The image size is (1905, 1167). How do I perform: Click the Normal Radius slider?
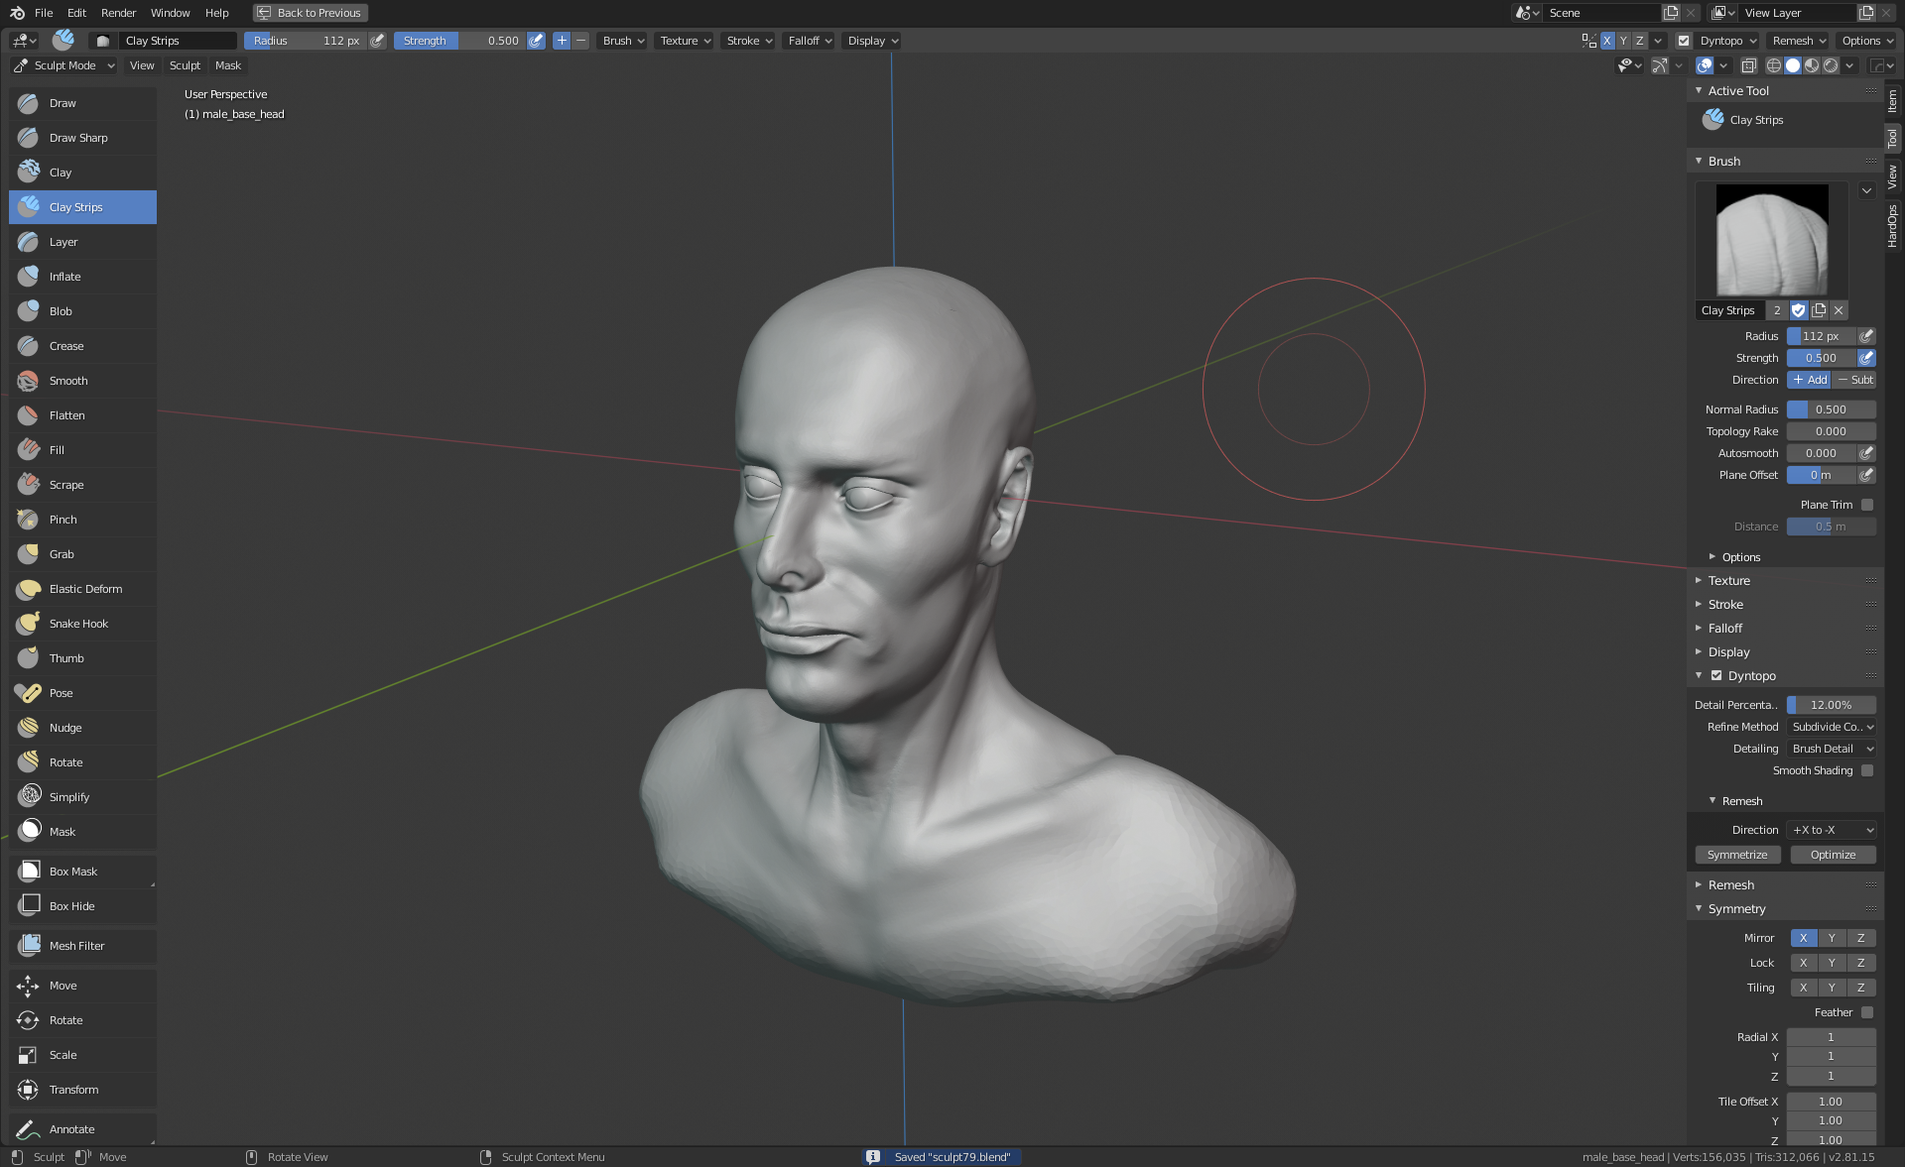click(1831, 409)
